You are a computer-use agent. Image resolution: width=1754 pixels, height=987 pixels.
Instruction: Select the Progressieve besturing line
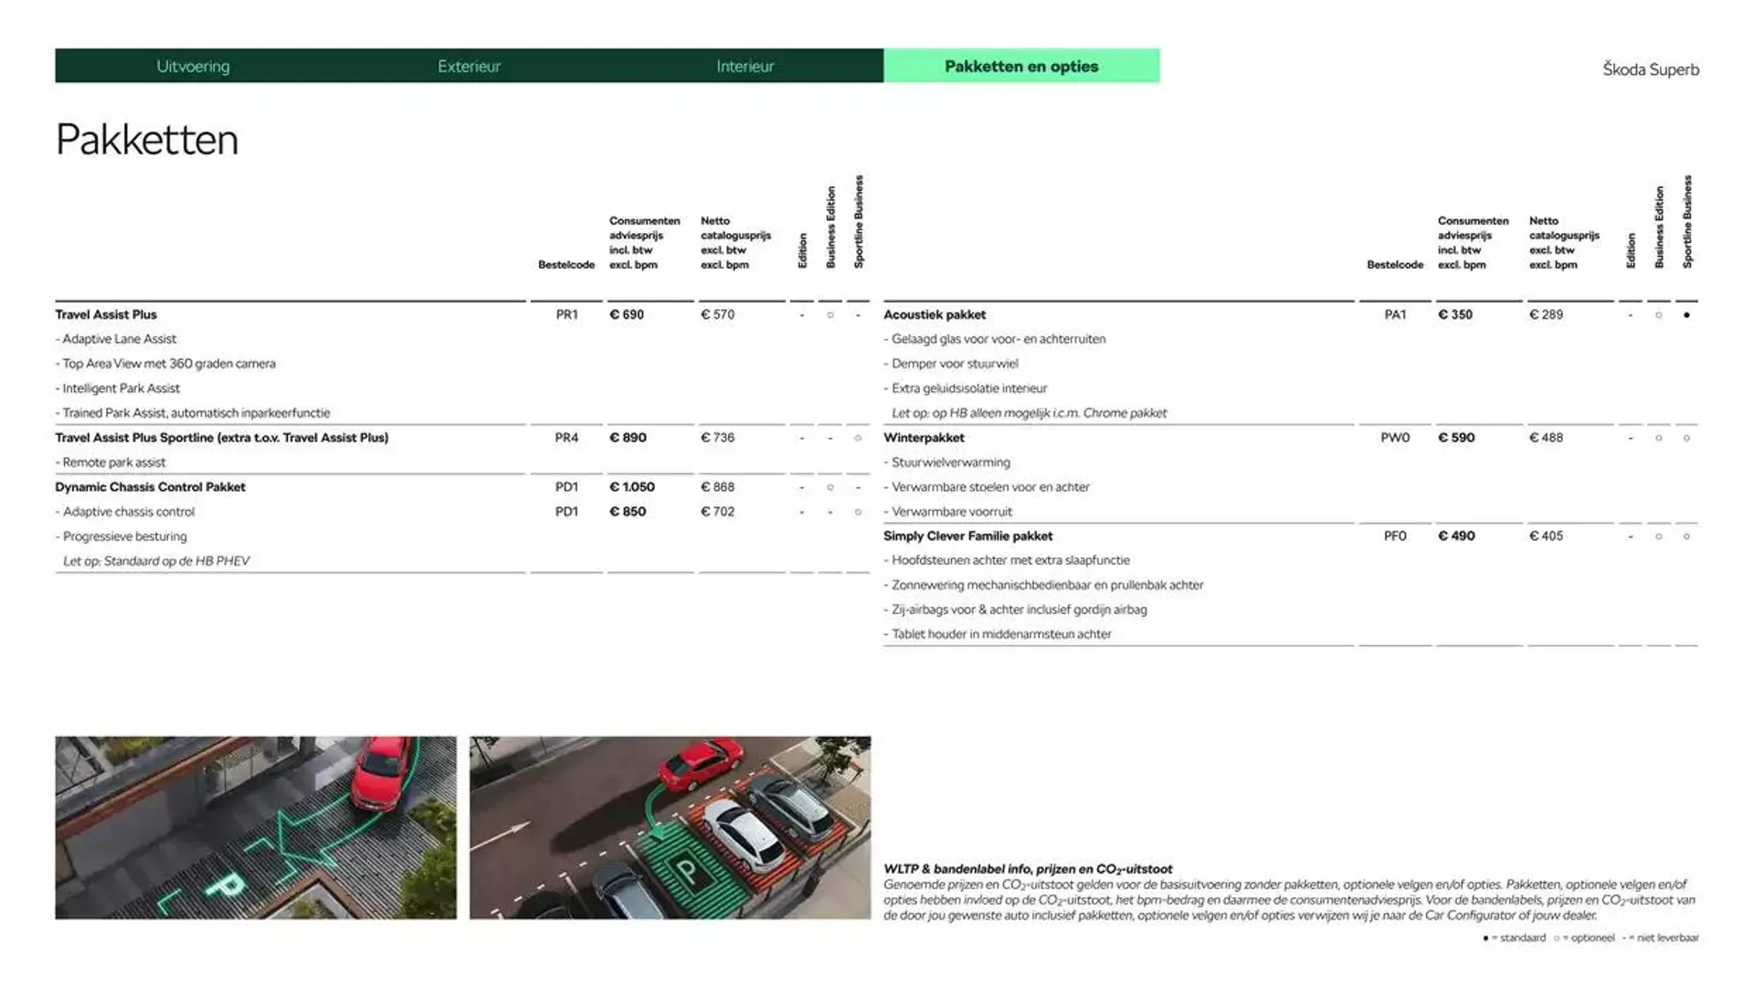pyautogui.click(x=122, y=536)
